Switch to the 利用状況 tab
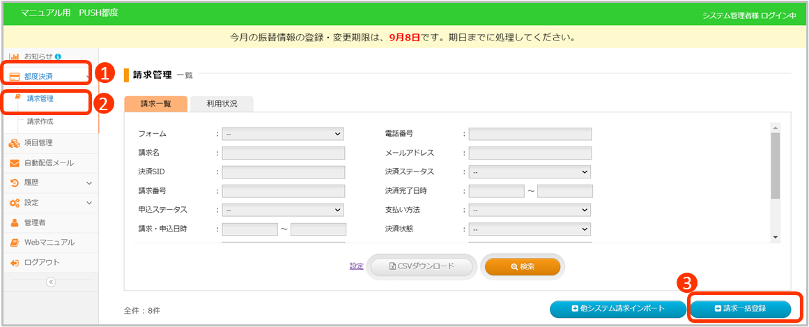Viewport: 809px width, 327px height. (222, 103)
